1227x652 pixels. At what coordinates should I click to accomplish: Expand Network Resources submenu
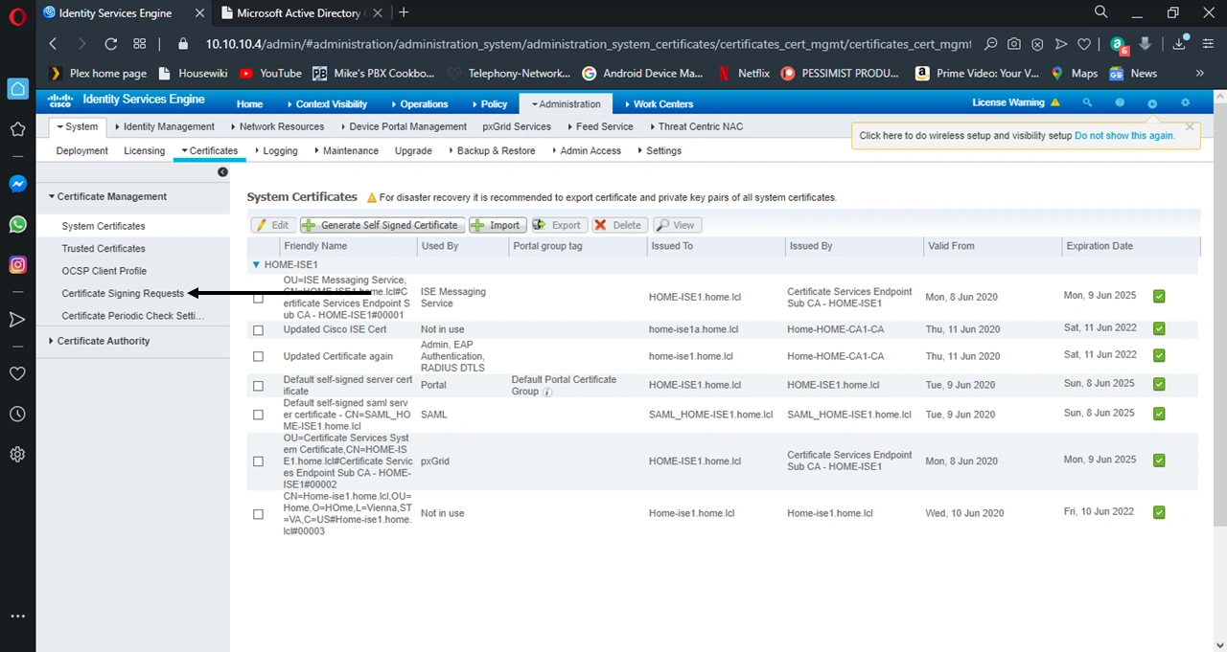[x=277, y=126]
